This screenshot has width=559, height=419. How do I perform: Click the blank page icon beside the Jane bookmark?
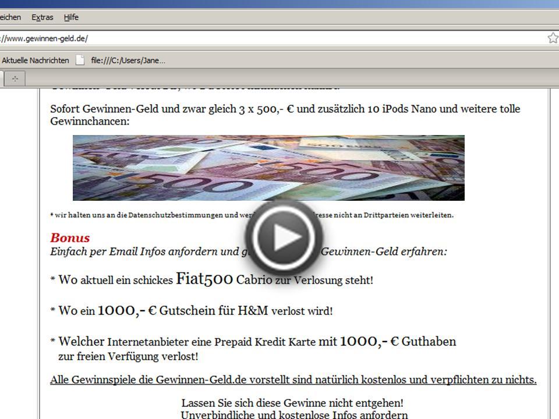click(x=81, y=60)
